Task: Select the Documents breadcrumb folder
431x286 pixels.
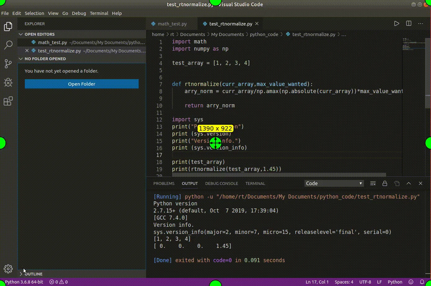Action: pos(193,34)
